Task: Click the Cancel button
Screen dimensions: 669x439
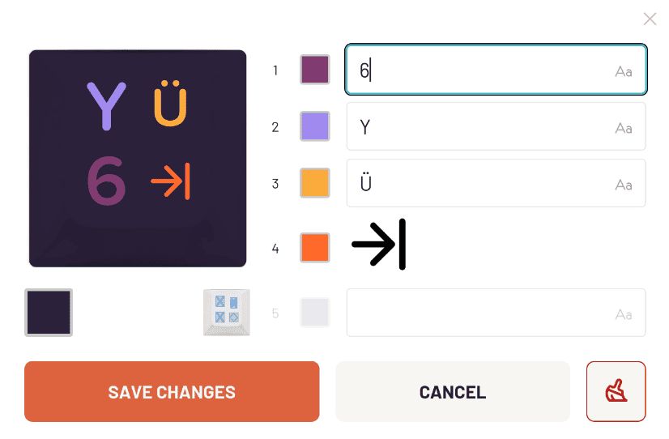Action: click(x=453, y=392)
